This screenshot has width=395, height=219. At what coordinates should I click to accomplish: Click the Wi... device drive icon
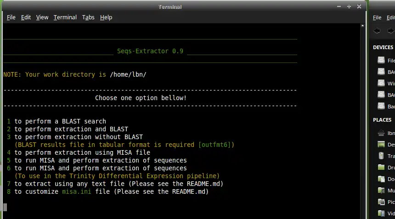pyautogui.click(x=381, y=83)
